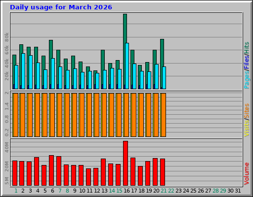
Task: Click the green "Hits" legend word
Action: coord(247,48)
